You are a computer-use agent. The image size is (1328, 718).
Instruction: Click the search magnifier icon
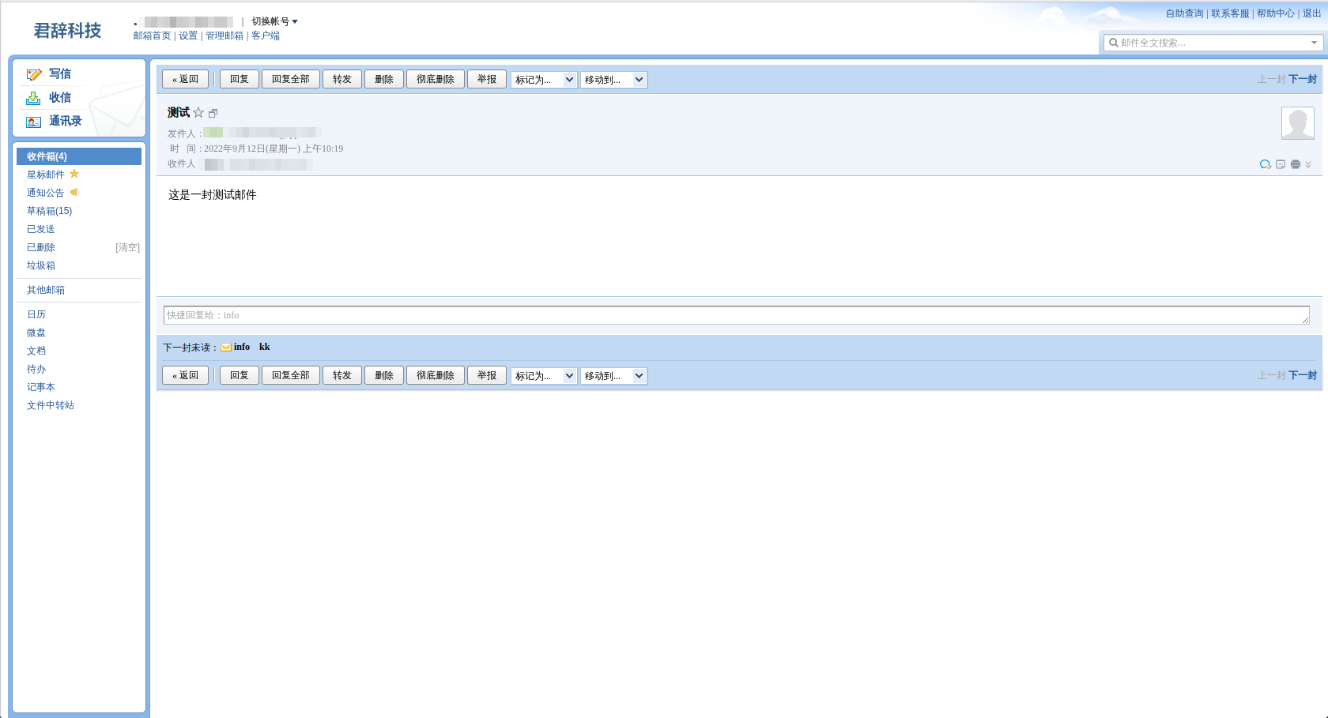tap(1113, 43)
